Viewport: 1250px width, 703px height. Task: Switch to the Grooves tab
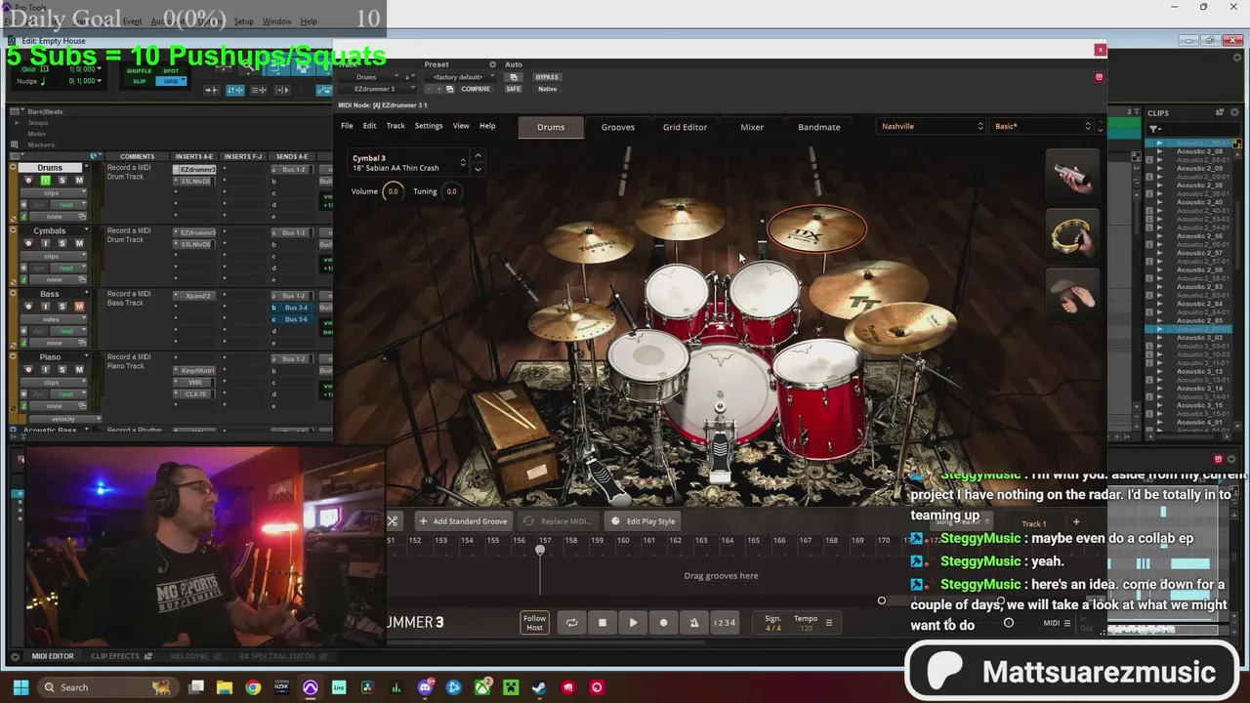[618, 127]
